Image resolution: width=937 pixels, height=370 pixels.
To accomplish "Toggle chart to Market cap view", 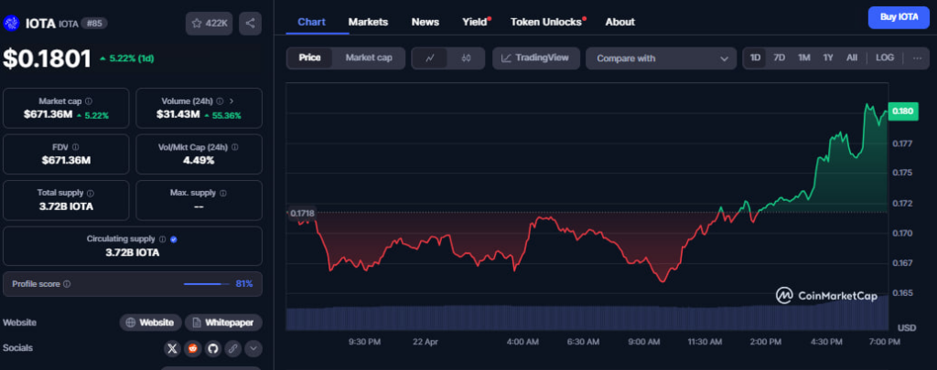I will pyautogui.click(x=369, y=58).
